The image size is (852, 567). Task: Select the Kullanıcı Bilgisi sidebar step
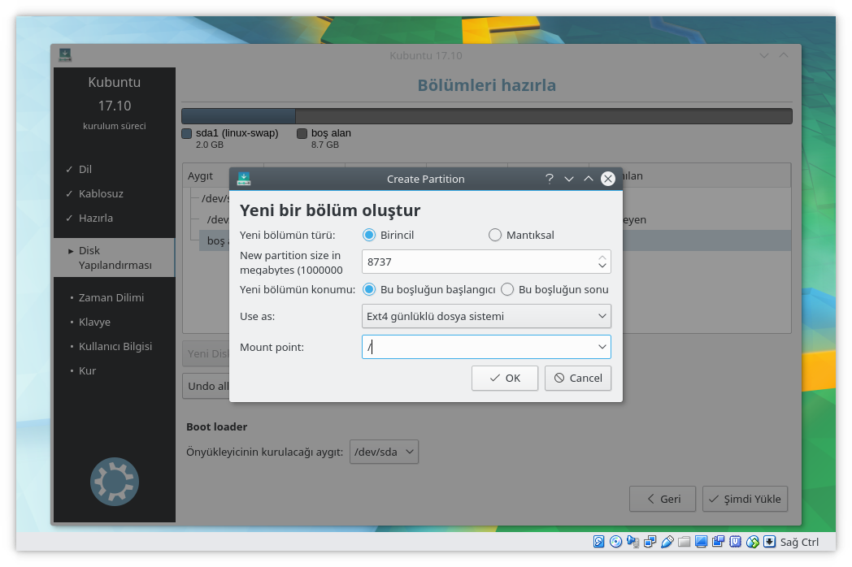(115, 347)
